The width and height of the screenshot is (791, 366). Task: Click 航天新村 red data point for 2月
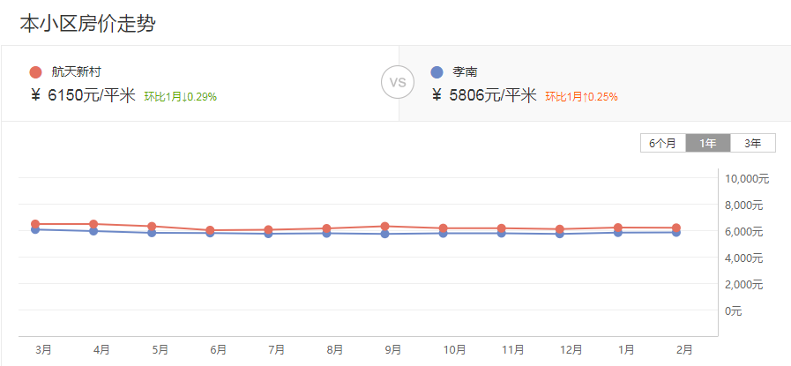pyautogui.click(x=676, y=228)
